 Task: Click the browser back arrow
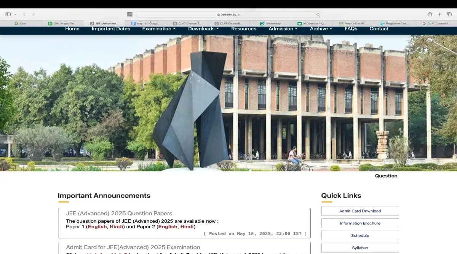click(24, 14)
